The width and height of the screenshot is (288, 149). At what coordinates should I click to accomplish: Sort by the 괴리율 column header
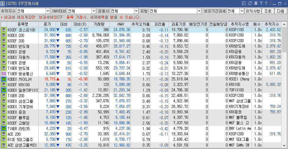(x=160, y=24)
